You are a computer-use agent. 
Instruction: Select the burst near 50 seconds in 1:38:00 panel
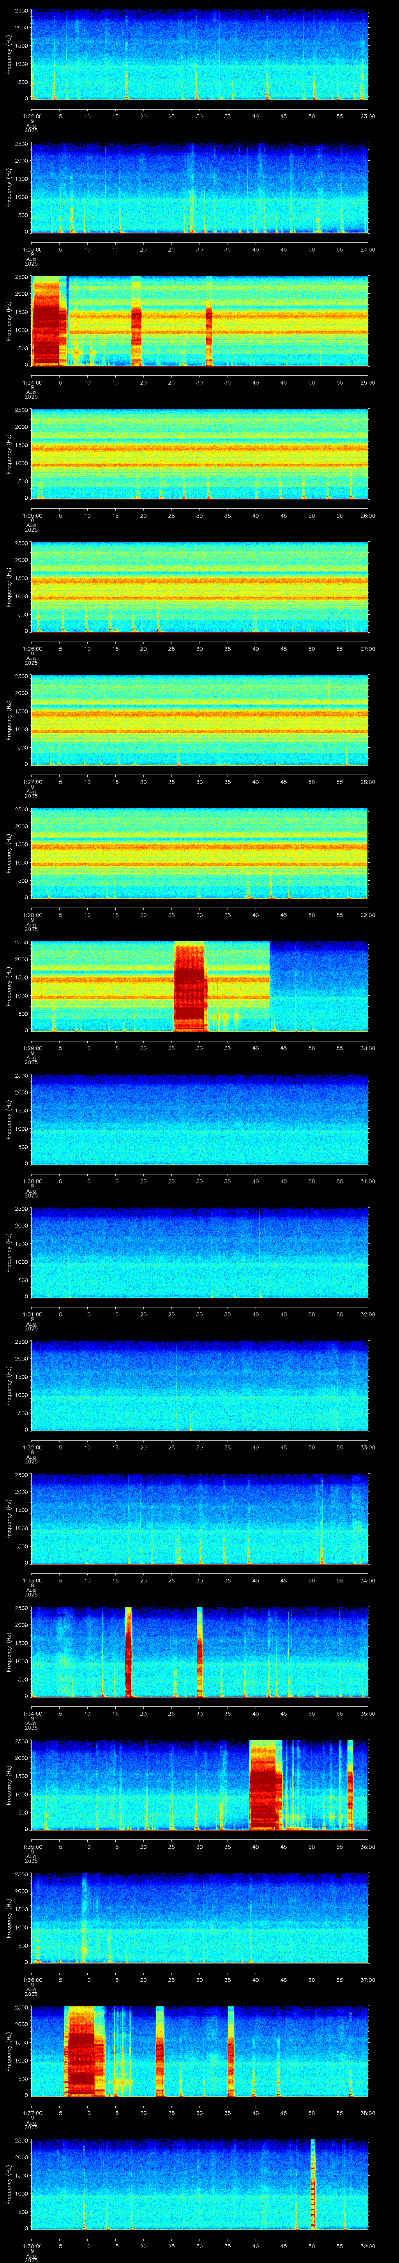(x=312, y=2186)
